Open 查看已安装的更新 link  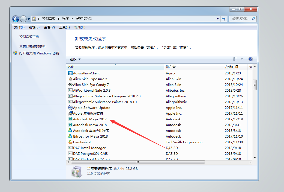pyautogui.click(x=32, y=46)
